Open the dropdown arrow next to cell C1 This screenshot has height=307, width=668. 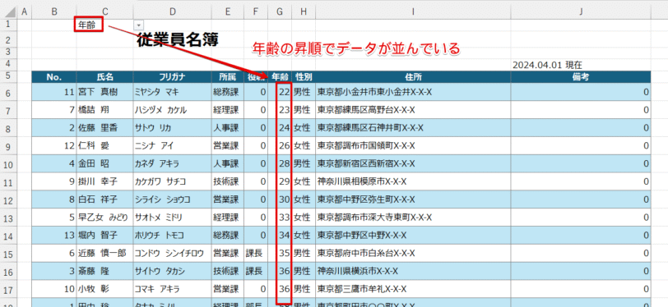click(x=139, y=25)
